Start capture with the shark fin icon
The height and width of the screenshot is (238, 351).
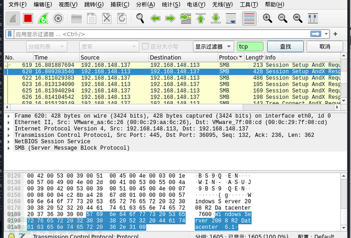tap(13, 18)
